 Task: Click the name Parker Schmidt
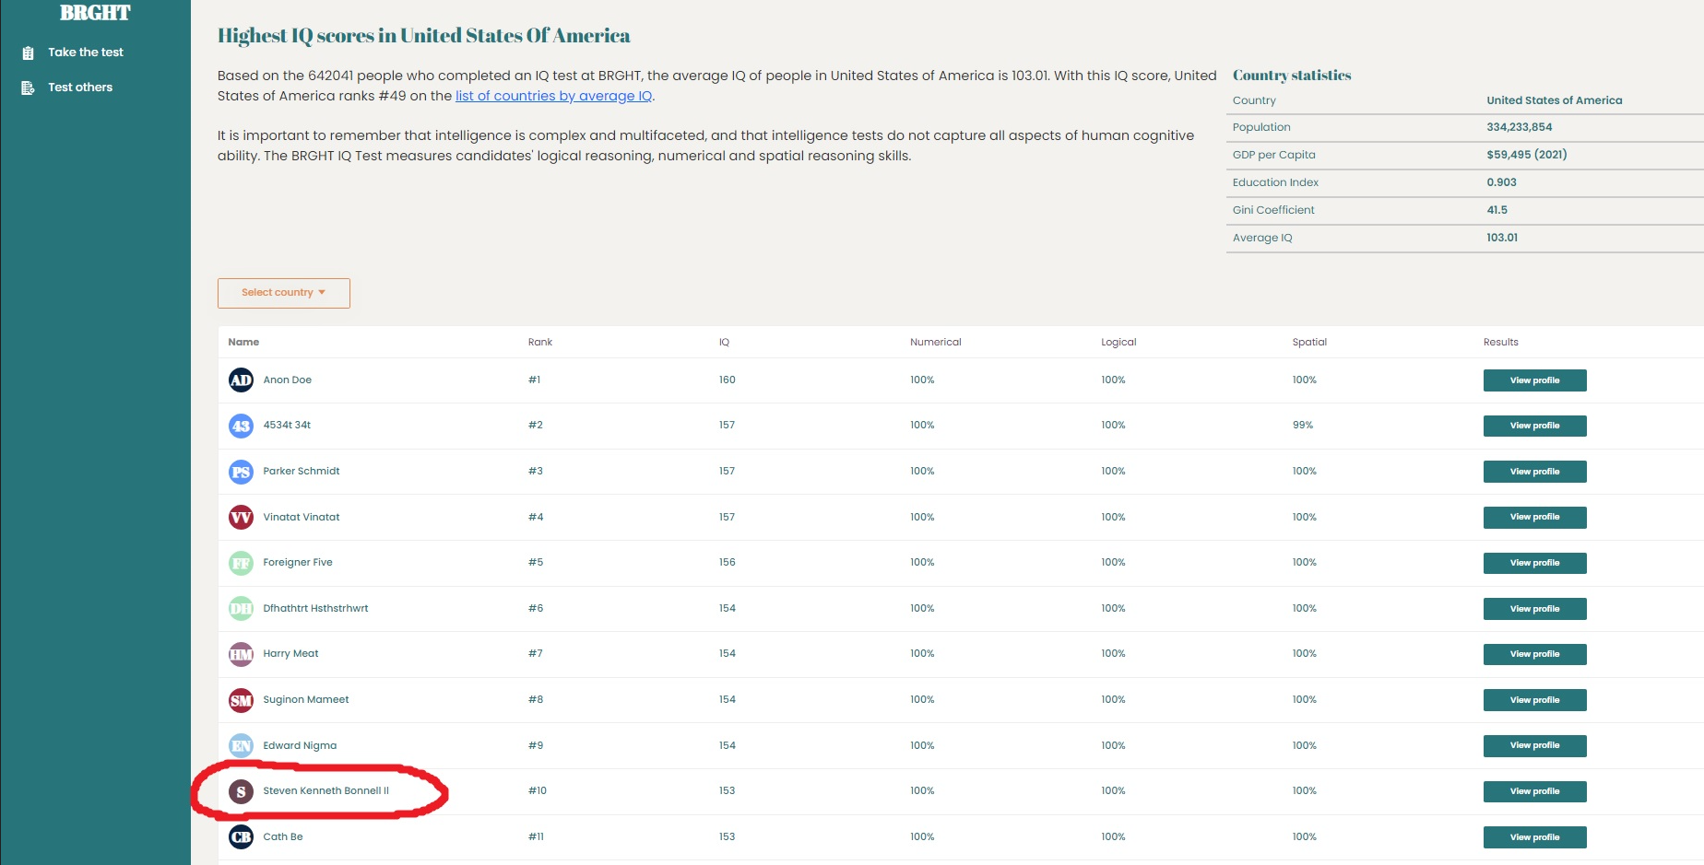click(302, 471)
